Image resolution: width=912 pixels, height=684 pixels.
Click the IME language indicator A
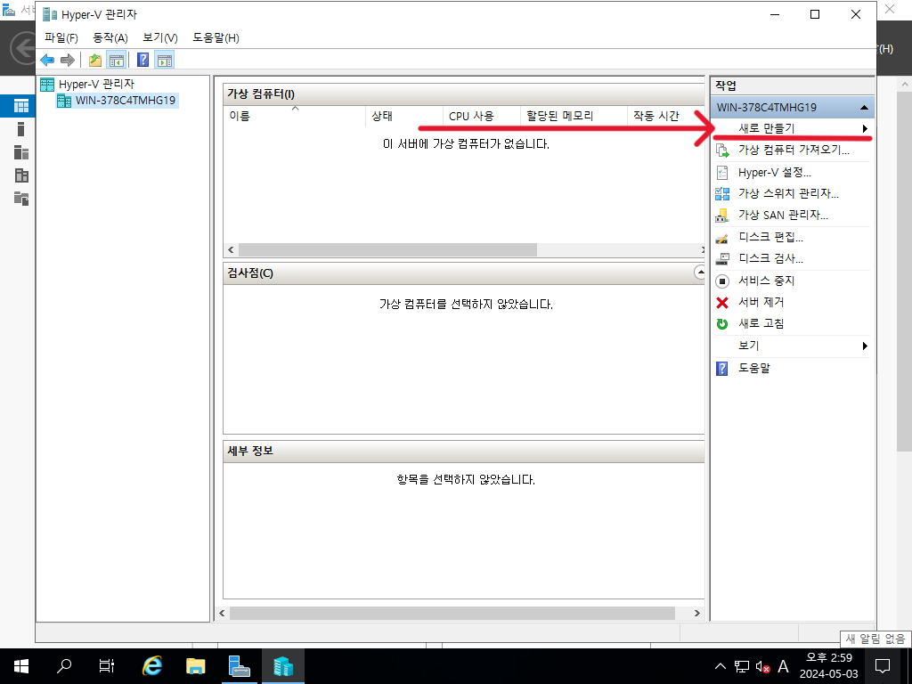784,666
